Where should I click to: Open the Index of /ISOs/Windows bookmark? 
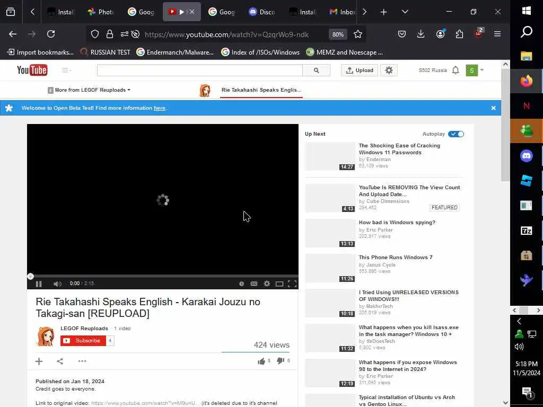pos(260,52)
